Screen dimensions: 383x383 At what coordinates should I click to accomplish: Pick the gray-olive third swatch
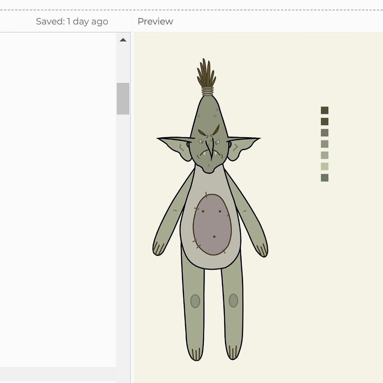click(x=324, y=133)
